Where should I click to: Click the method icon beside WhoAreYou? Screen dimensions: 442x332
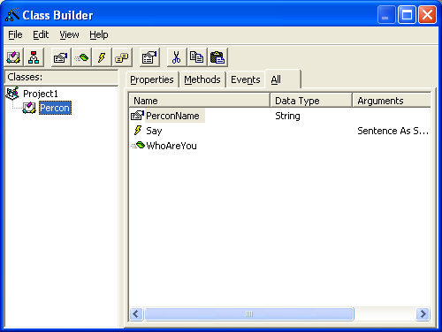click(x=138, y=145)
